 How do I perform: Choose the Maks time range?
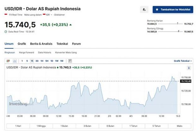click(x=180, y=126)
